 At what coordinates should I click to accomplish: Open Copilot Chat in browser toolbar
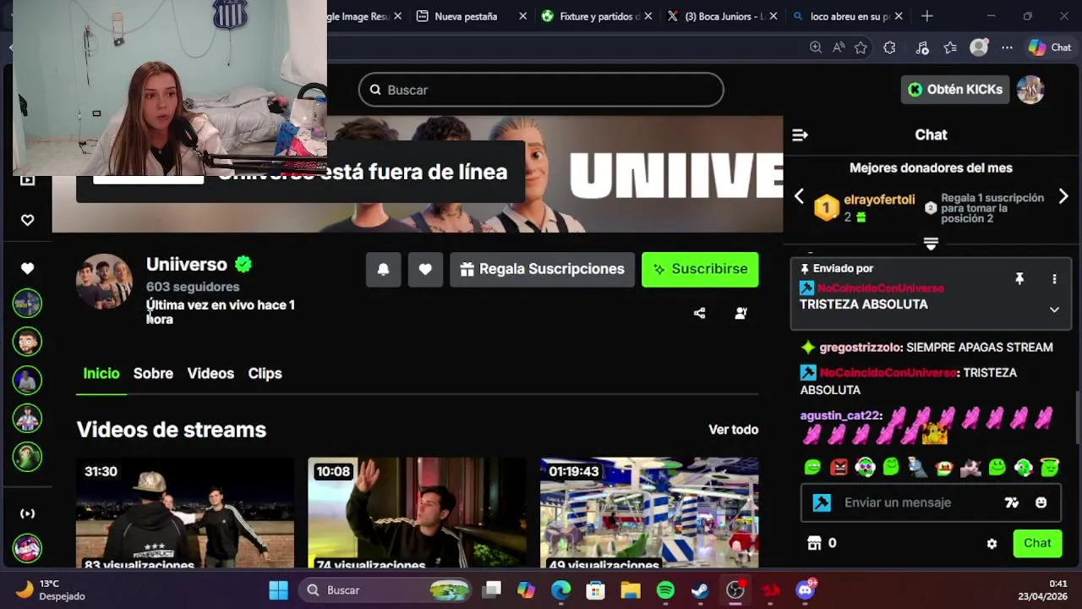pyautogui.click(x=1050, y=48)
